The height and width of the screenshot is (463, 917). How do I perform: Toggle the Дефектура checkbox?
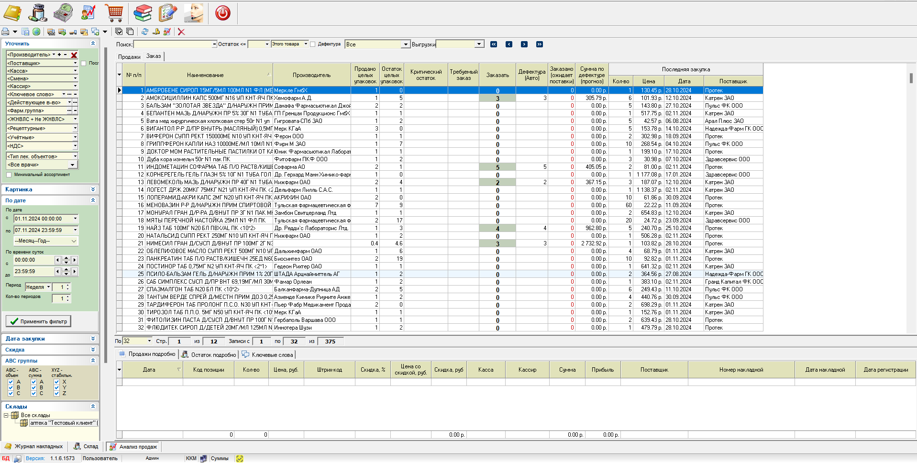tap(313, 44)
